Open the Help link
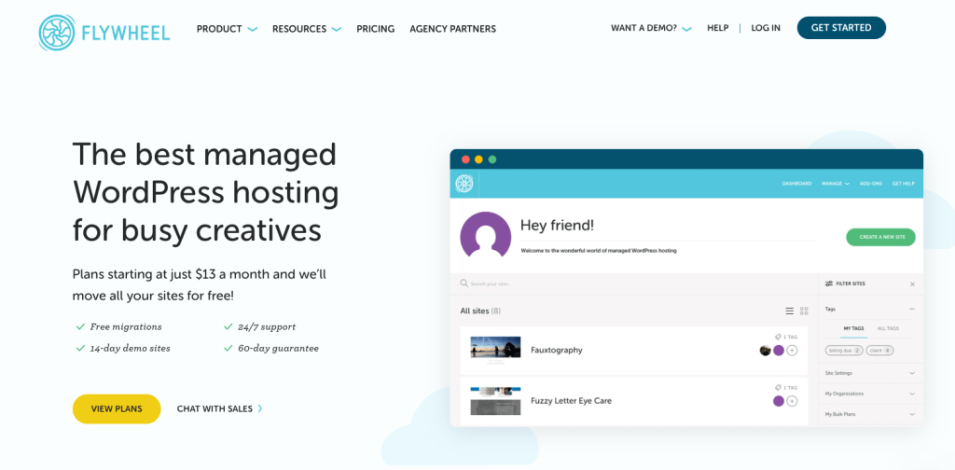 tap(717, 28)
